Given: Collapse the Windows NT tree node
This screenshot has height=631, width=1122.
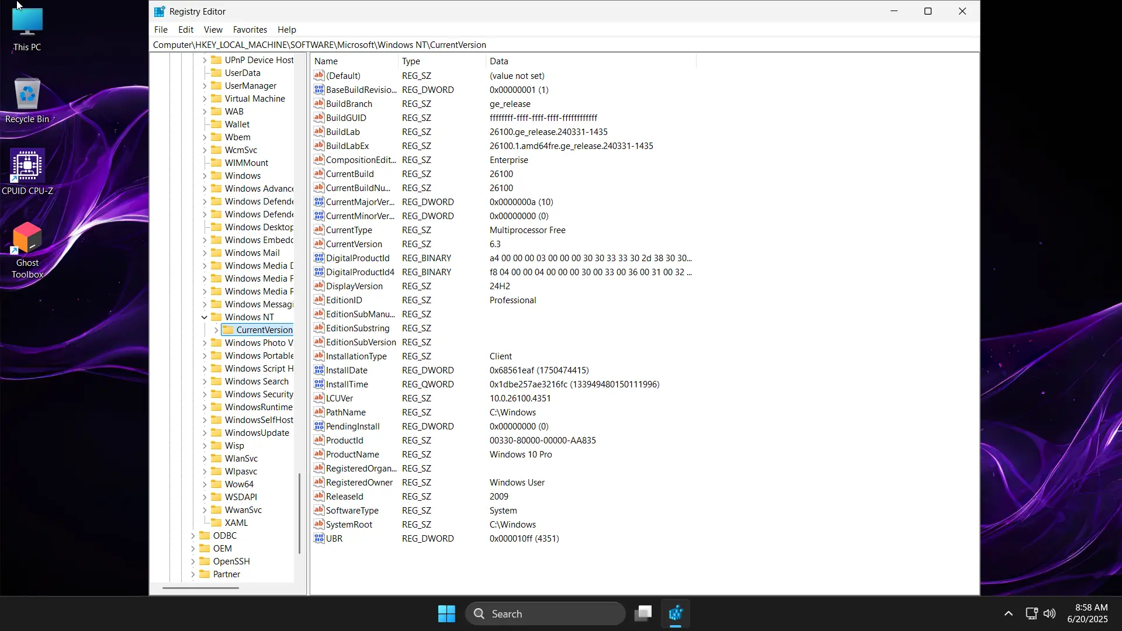Looking at the screenshot, I should pos(205,317).
